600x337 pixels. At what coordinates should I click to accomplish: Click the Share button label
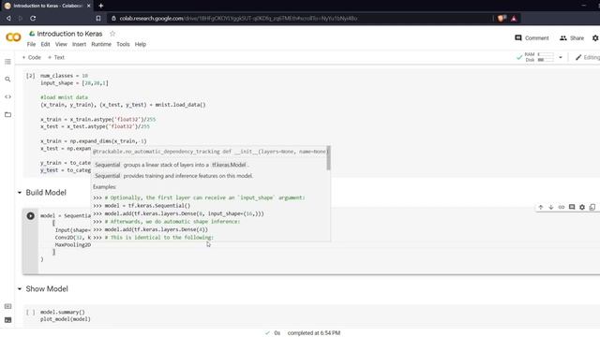pyautogui.click(x=577, y=38)
